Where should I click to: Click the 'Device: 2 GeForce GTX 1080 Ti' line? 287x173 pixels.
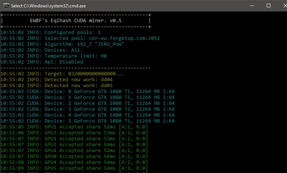(x=87, y=103)
